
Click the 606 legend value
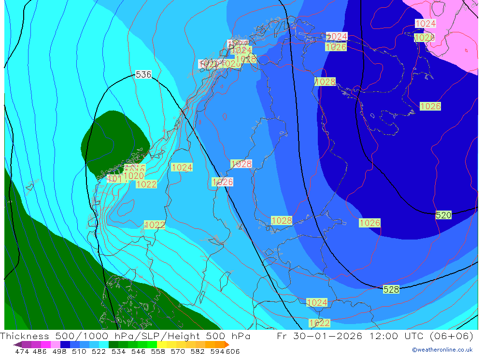233,352
